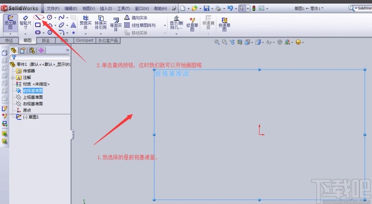Switch to the DimXpert tab

pyautogui.click(x=85, y=40)
